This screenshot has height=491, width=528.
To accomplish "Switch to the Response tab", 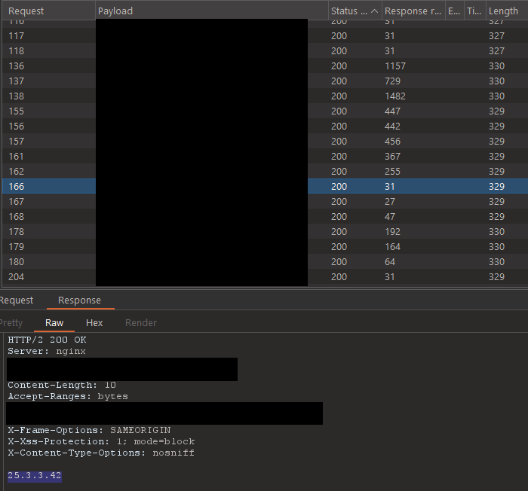I will 79,300.
